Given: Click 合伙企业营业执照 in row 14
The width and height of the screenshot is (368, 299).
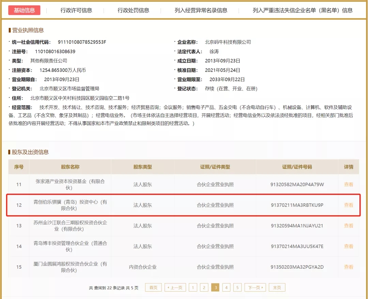Looking at the screenshot, I should click(x=215, y=246).
